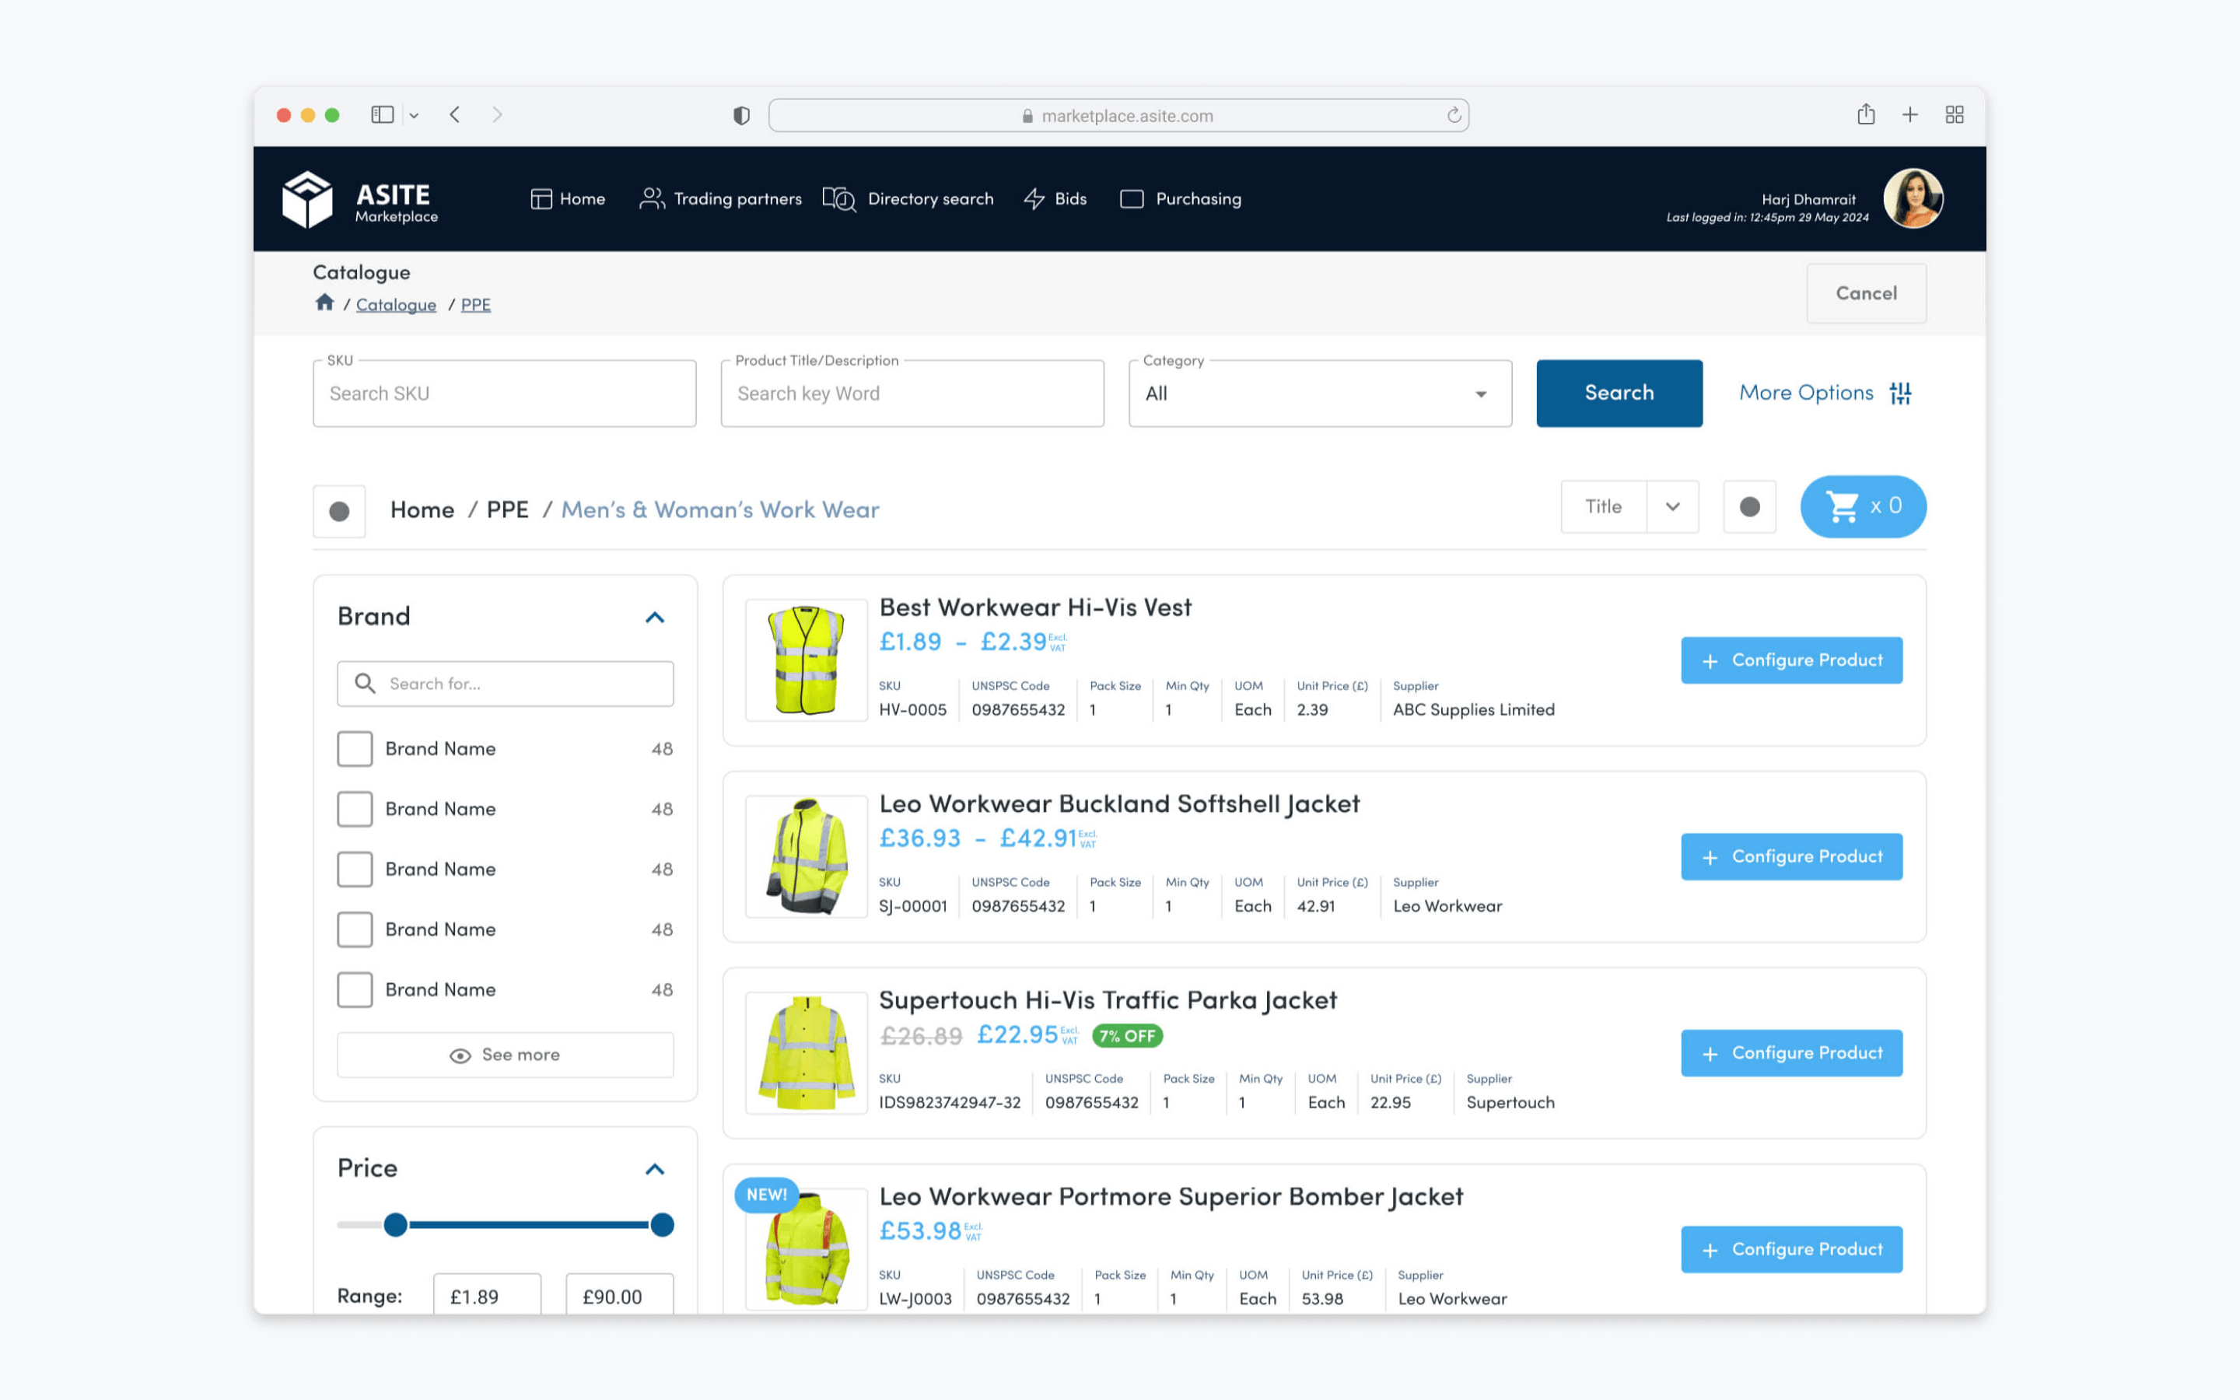Click the Search SKU input field
This screenshot has height=1400, width=2240.
tap(505, 394)
